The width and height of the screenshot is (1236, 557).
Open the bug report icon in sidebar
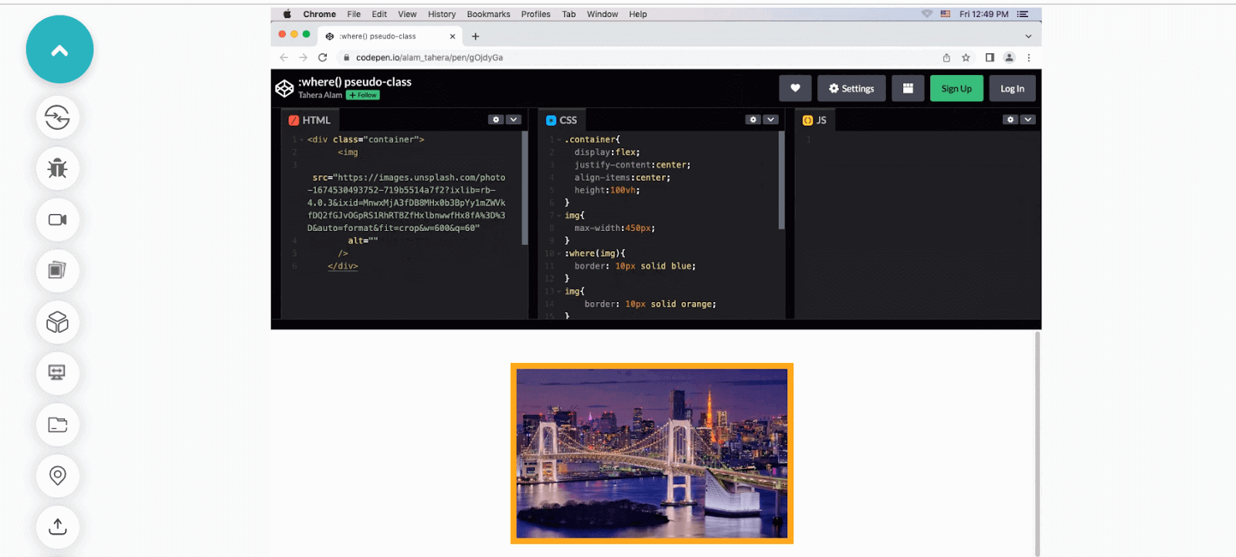pyautogui.click(x=57, y=168)
